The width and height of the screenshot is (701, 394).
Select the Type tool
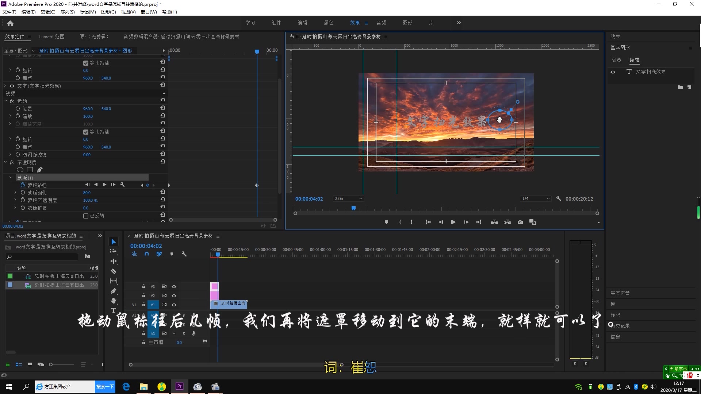pyautogui.click(x=114, y=310)
